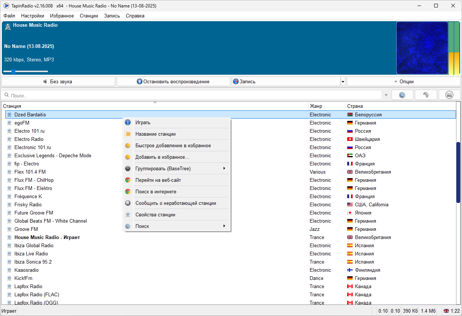Viewport: 462px width, 316px height.
Task: Open the Справка menu
Action: click(135, 16)
